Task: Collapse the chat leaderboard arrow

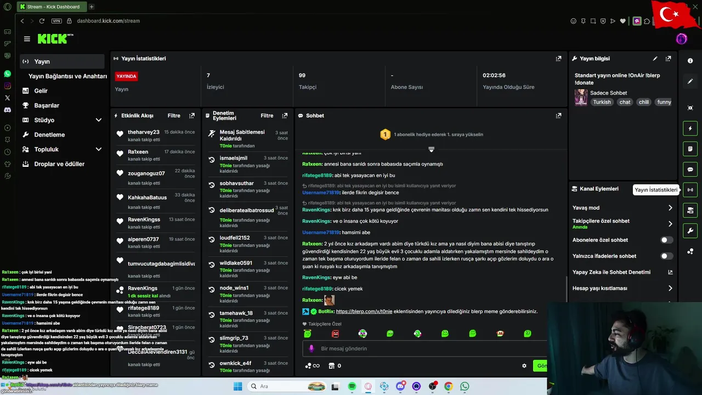Action: click(x=431, y=149)
